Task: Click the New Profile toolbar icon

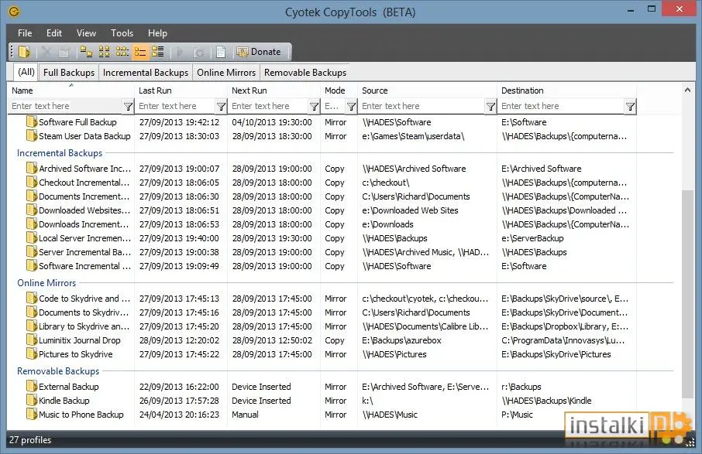Action: (x=24, y=52)
